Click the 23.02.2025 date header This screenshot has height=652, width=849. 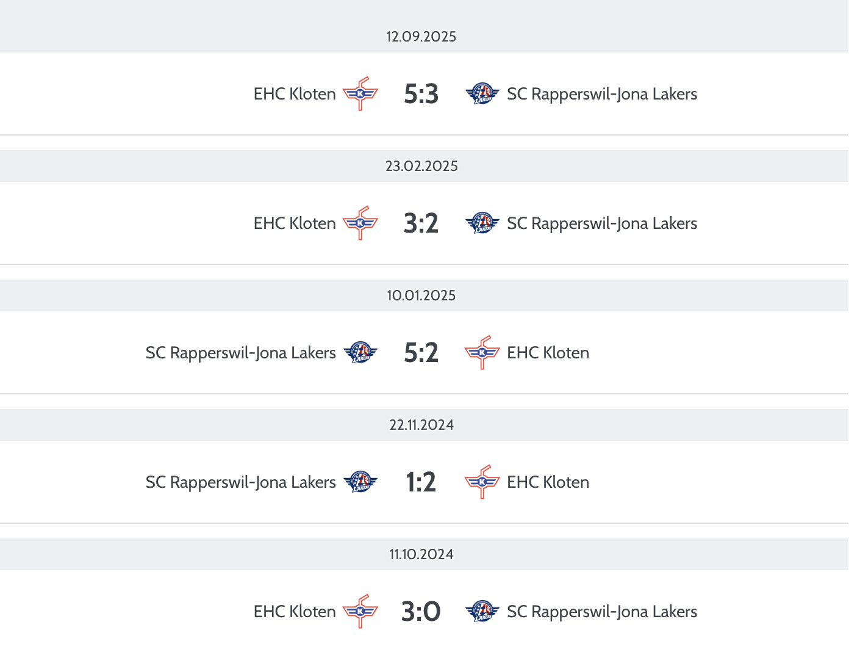(x=421, y=166)
